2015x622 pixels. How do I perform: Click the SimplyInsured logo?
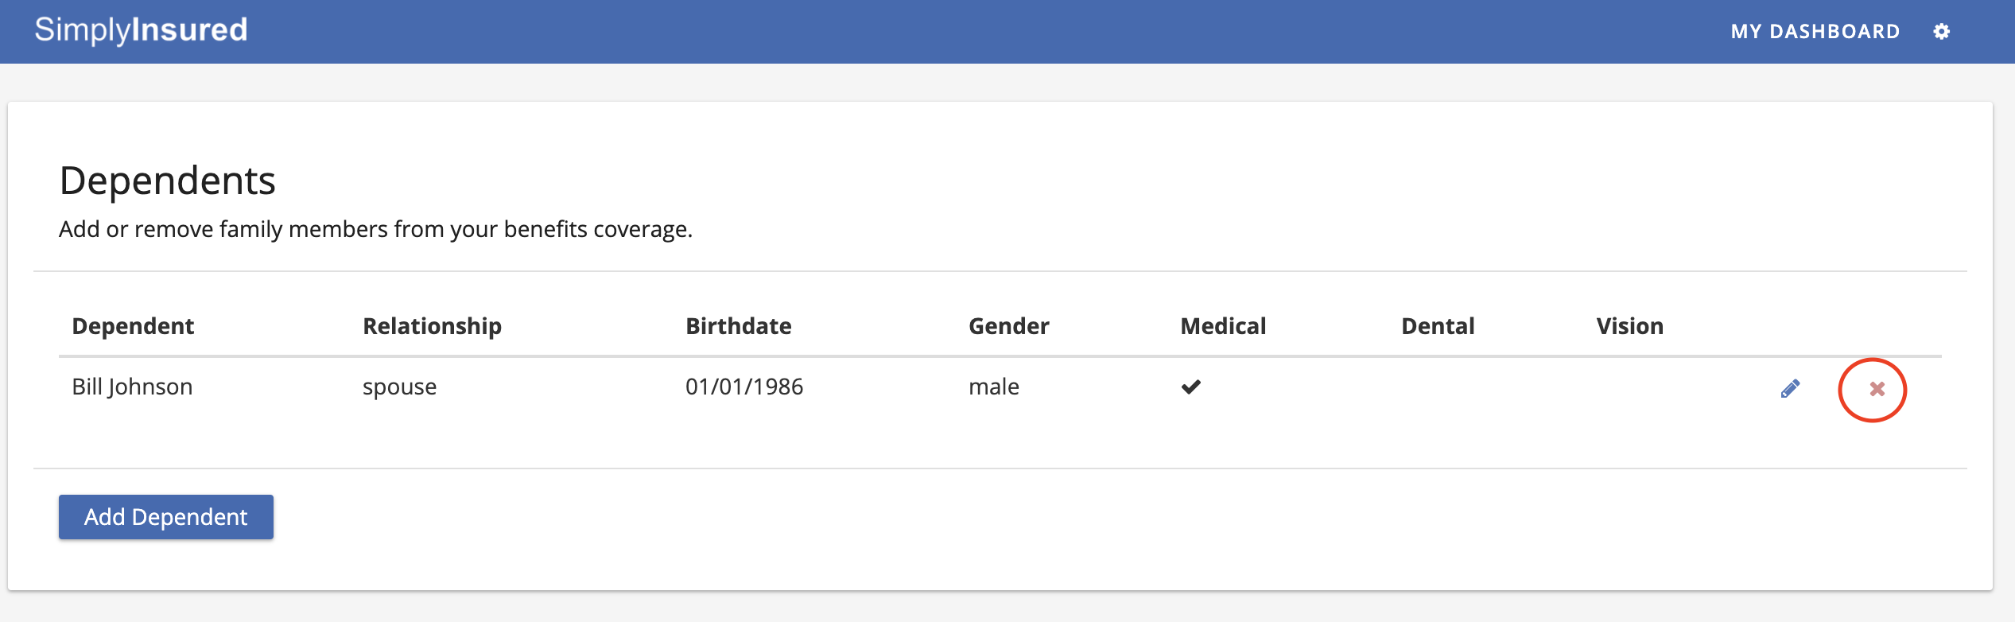click(x=141, y=30)
